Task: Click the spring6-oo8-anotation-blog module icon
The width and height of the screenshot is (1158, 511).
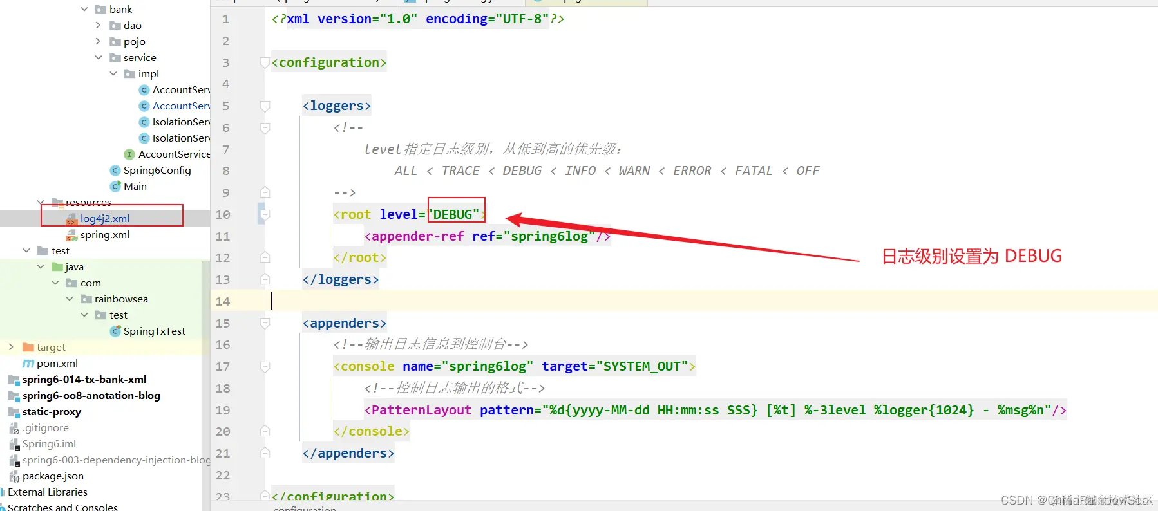Action: coord(14,396)
